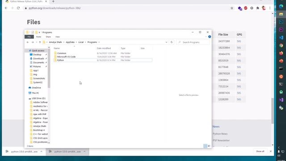Viewport: 286px width, 161px height.
Task: Click the New folder quick access toolbar icon
Action: pos(36,32)
